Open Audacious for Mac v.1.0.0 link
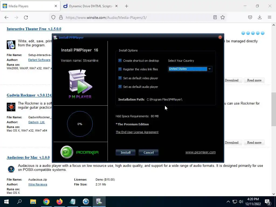276x207 pixels. click(x=28, y=157)
